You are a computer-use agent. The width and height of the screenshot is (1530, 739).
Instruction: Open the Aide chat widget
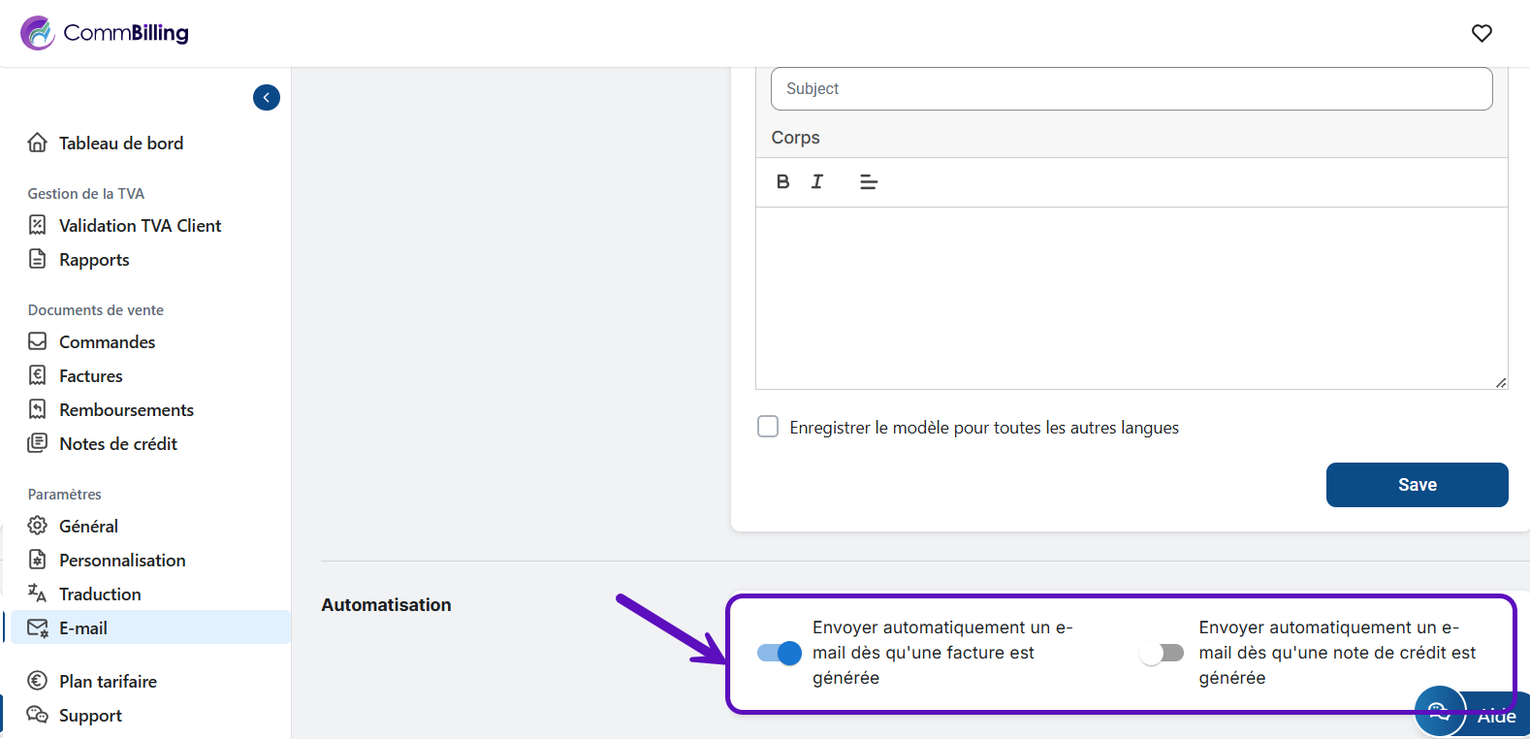tap(1470, 715)
